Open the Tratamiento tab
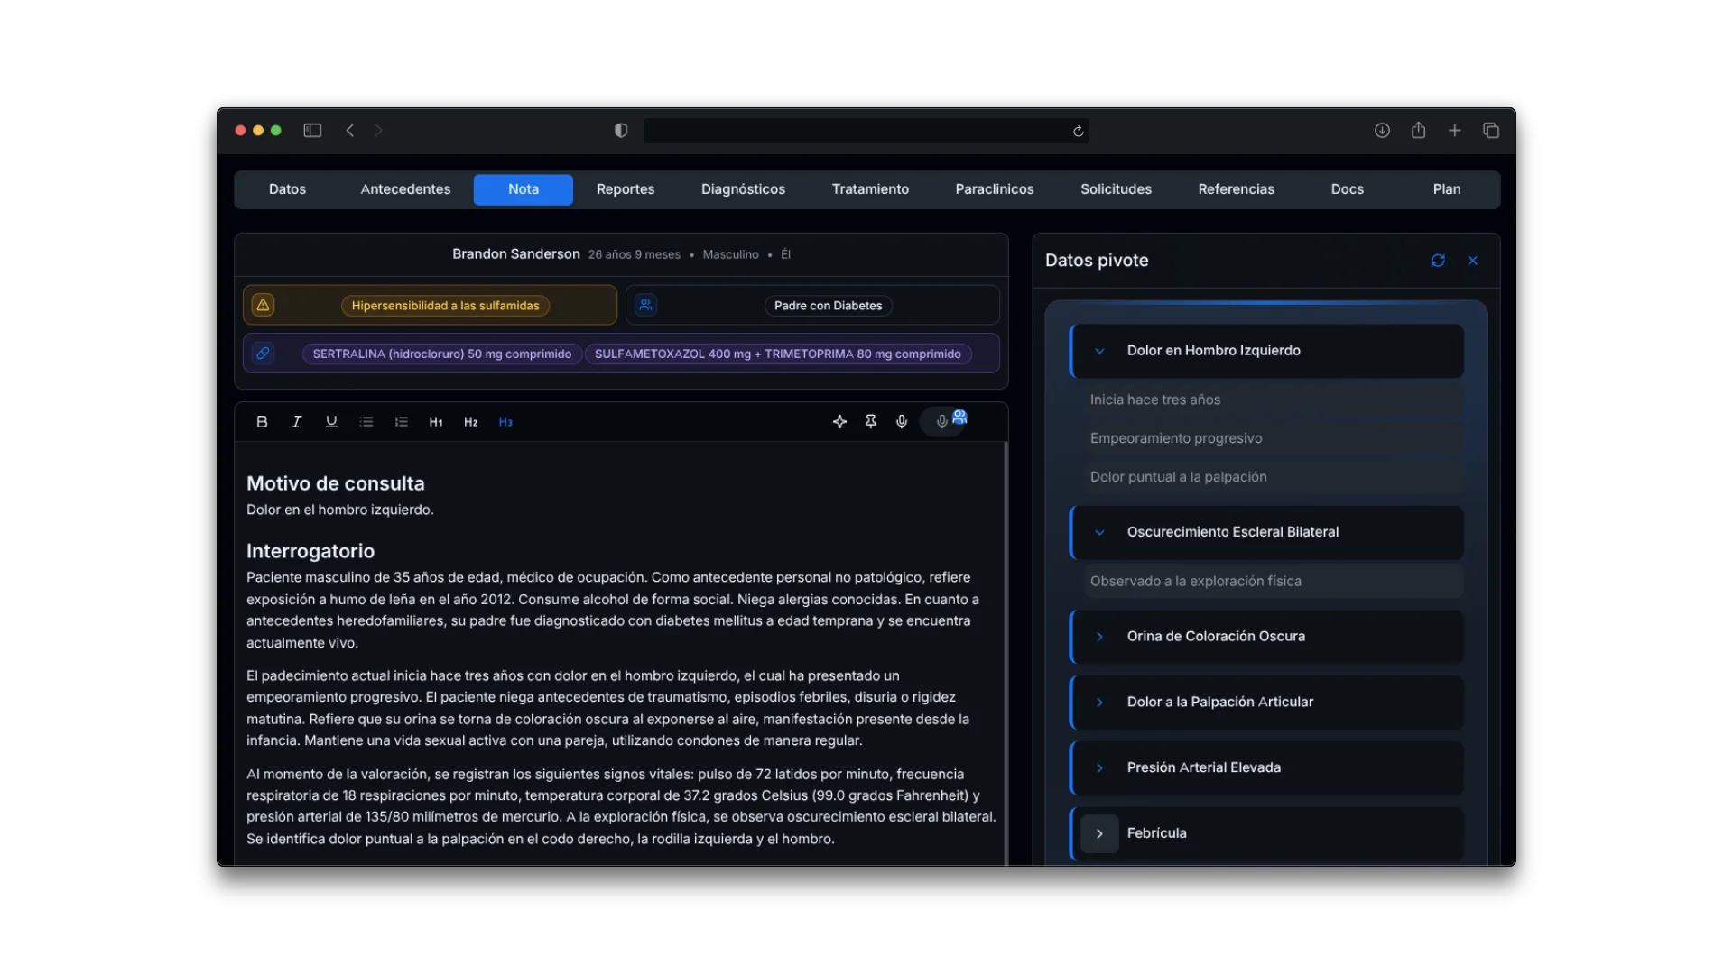1733x974 pixels. tap(870, 189)
